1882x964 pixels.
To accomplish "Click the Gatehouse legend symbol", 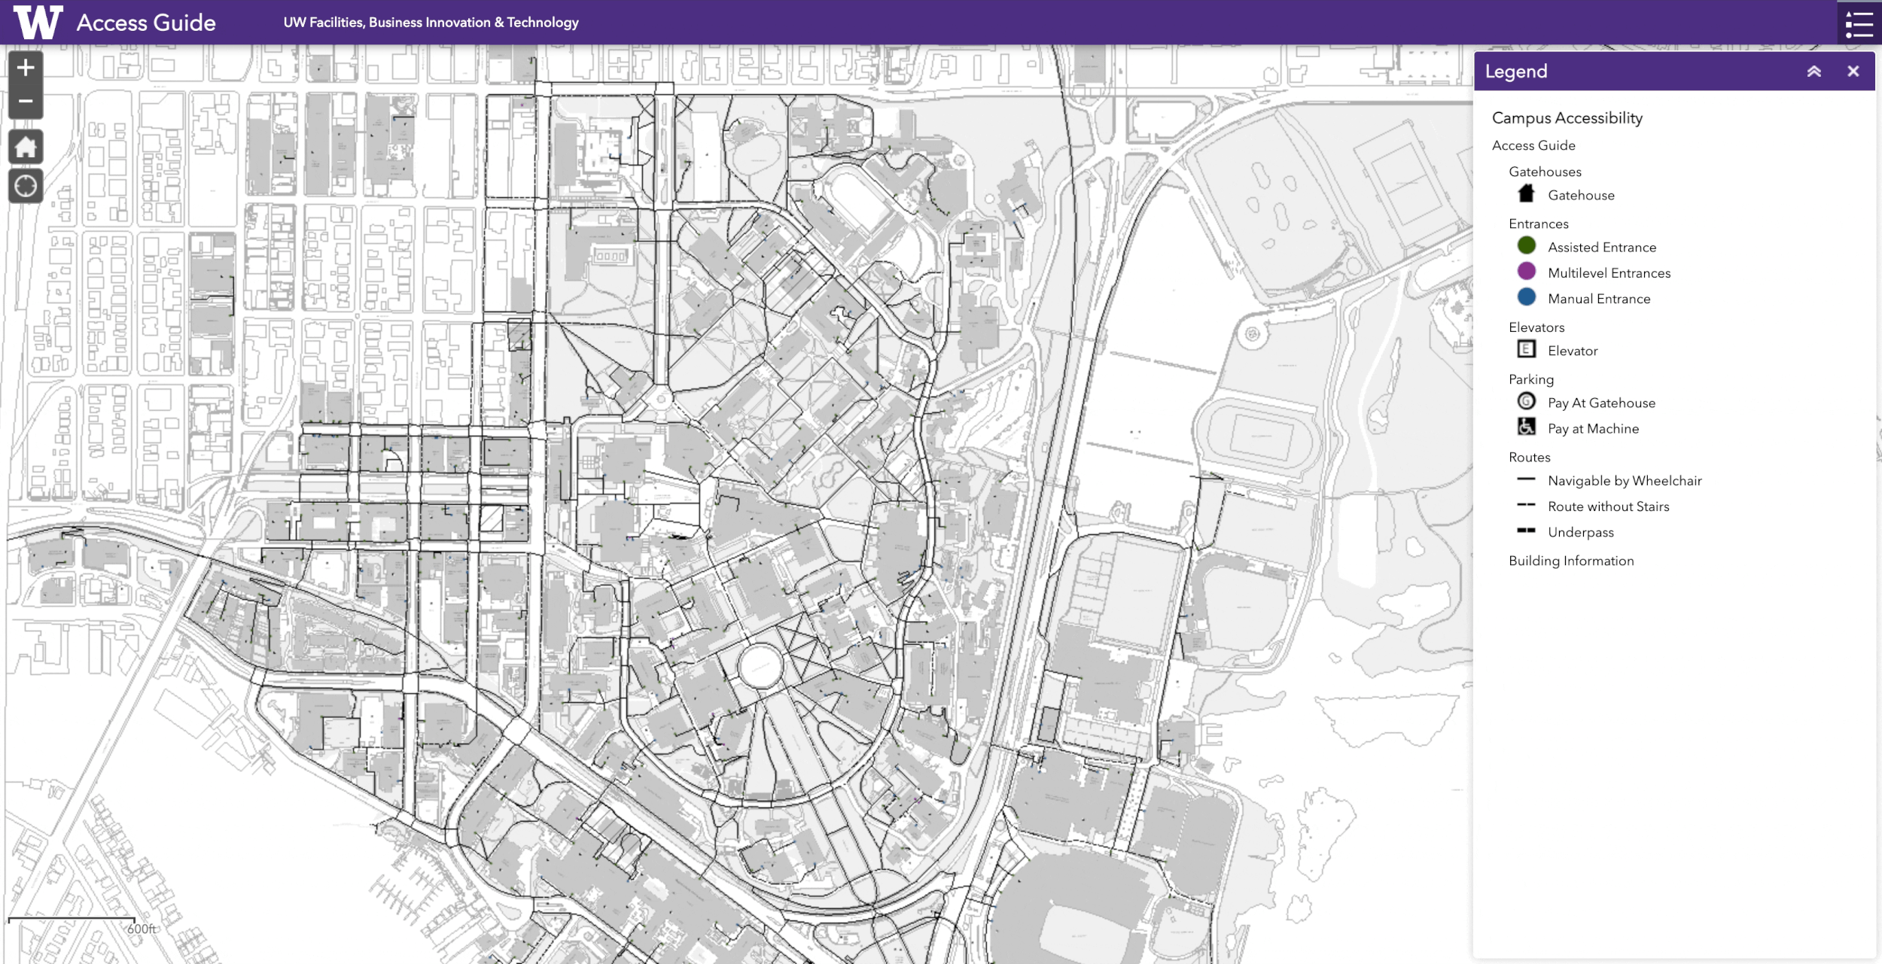I will [x=1526, y=194].
